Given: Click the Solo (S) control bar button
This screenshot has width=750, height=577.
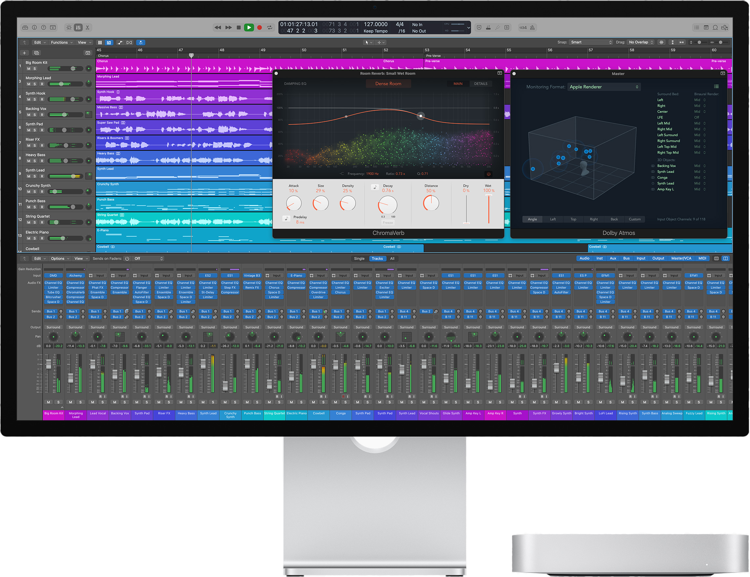Looking at the screenshot, I should pos(506,28).
